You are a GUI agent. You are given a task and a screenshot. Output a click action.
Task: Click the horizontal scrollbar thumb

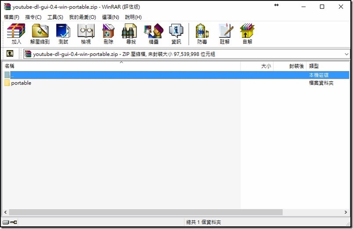pyautogui.click(x=146, y=212)
